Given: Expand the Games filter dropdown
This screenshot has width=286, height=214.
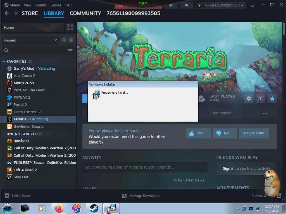Looking at the screenshot, I should [x=31, y=40].
